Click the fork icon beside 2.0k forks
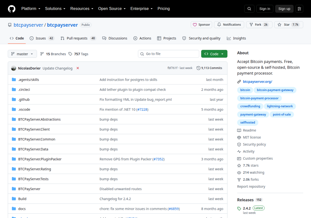 (239, 180)
